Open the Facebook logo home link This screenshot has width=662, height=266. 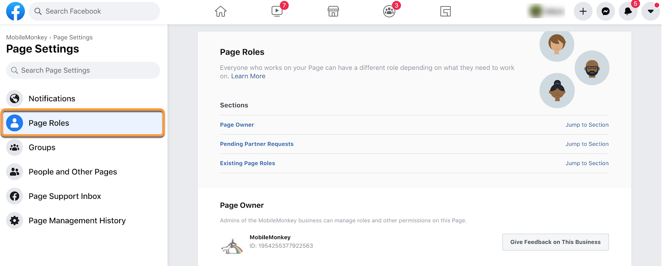[x=15, y=11]
